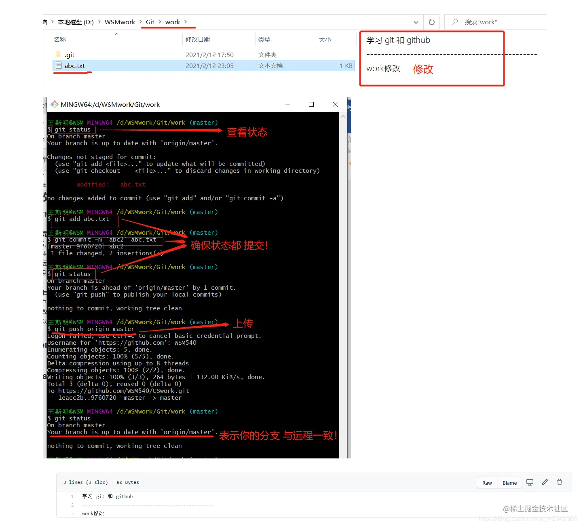The image size is (581, 526).
Task: Select the .git folder row
Action: point(203,55)
